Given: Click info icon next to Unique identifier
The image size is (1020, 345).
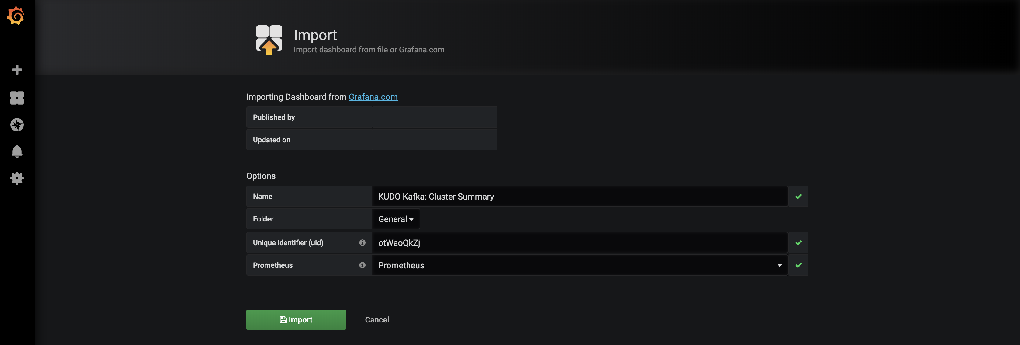Looking at the screenshot, I should pyautogui.click(x=362, y=242).
